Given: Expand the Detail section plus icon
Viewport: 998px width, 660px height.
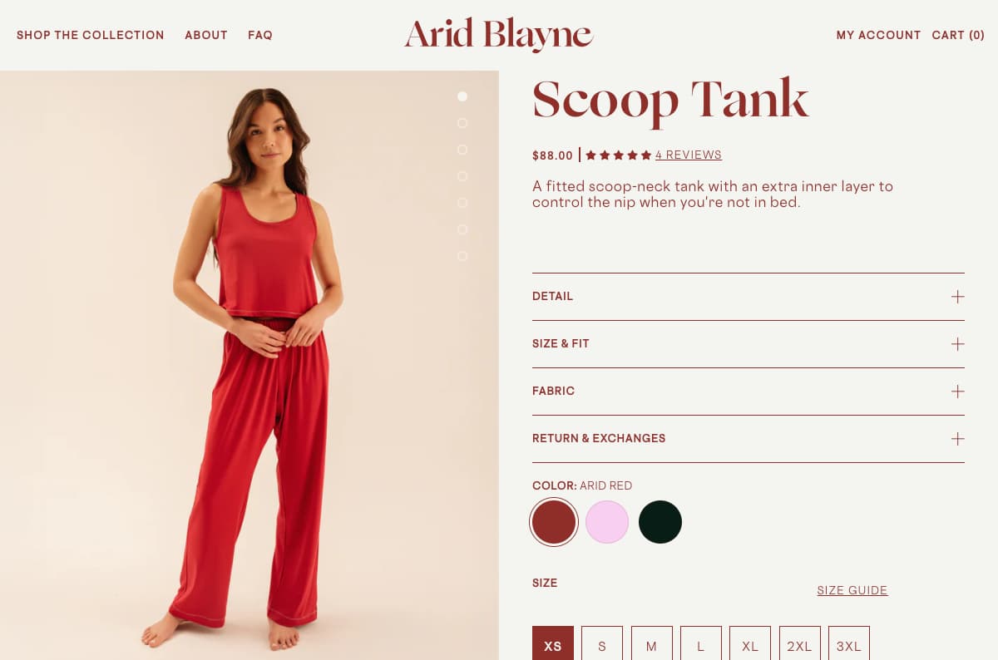Looking at the screenshot, I should [x=957, y=297].
